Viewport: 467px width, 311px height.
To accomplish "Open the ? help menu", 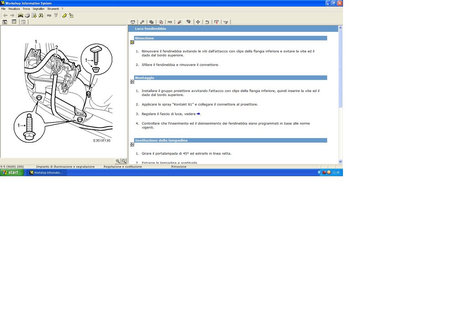I will [62, 9].
